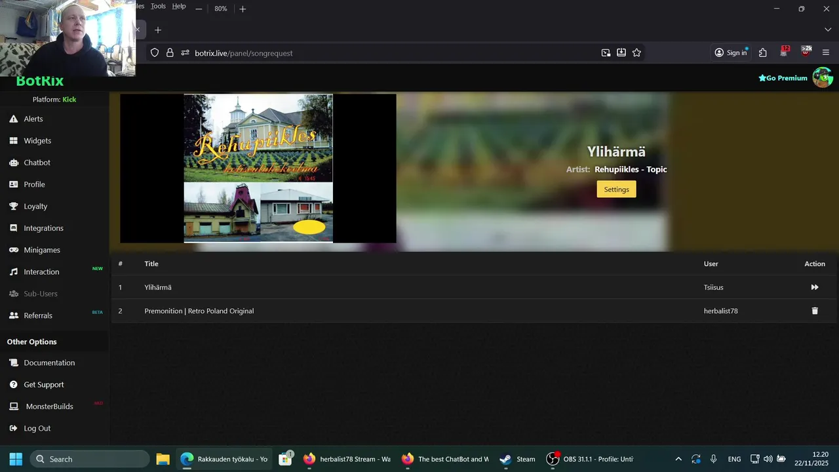Viewport: 839px width, 472px height.
Task: Open the Tools menu
Action: point(158,6)
